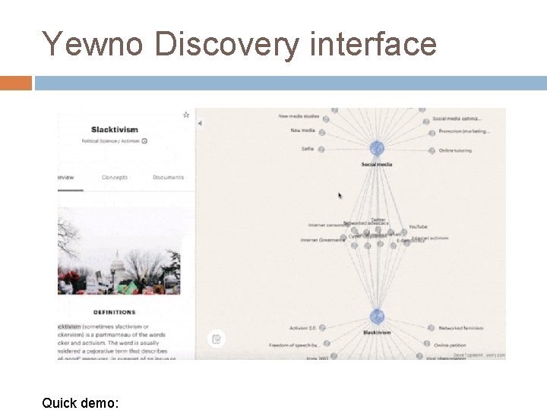
Task: Click the YouTube concept node
Action: click(404, 232)
